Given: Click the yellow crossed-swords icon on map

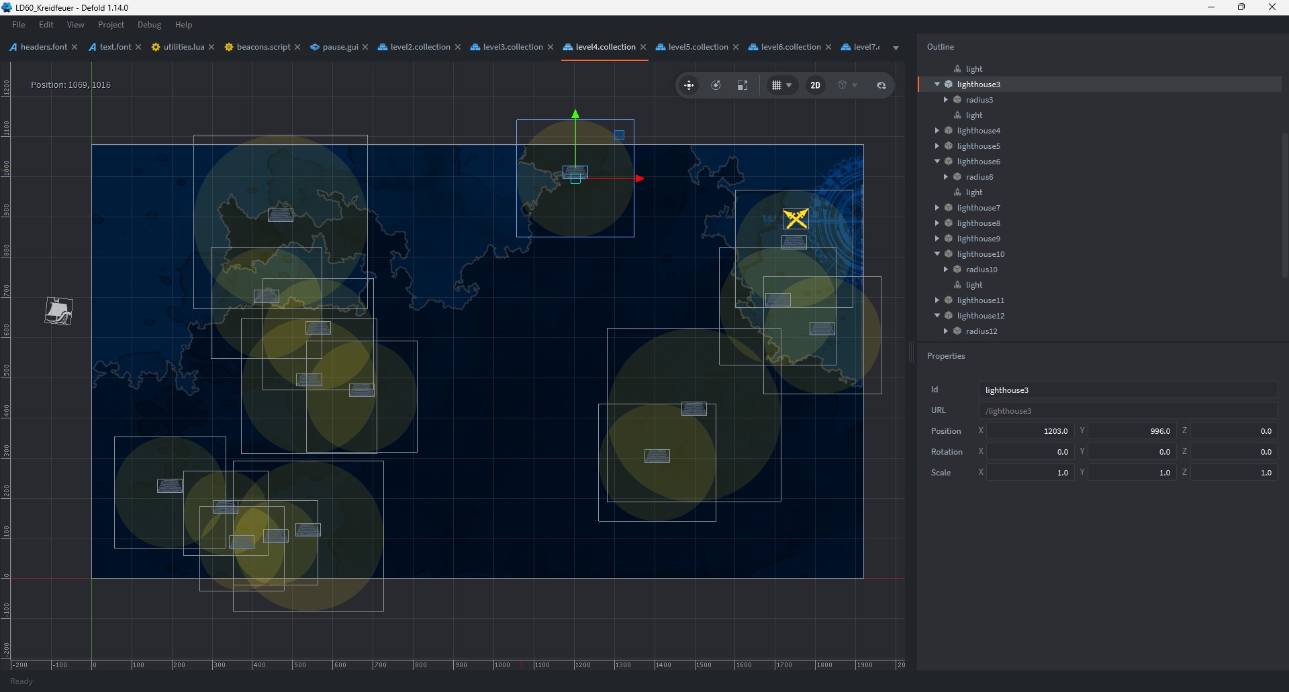Looking at the screenshot, I should [796, 219].
